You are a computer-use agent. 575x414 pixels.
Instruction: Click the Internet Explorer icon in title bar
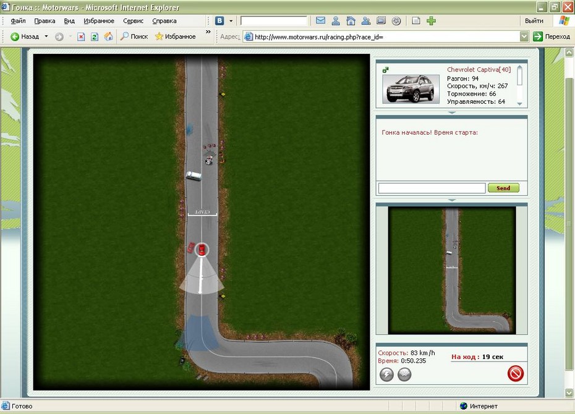point(6,7)
